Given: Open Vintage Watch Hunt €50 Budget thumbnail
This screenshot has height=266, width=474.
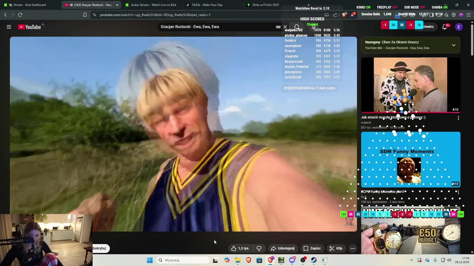Looking at the screenshot, I should (411, 231).
